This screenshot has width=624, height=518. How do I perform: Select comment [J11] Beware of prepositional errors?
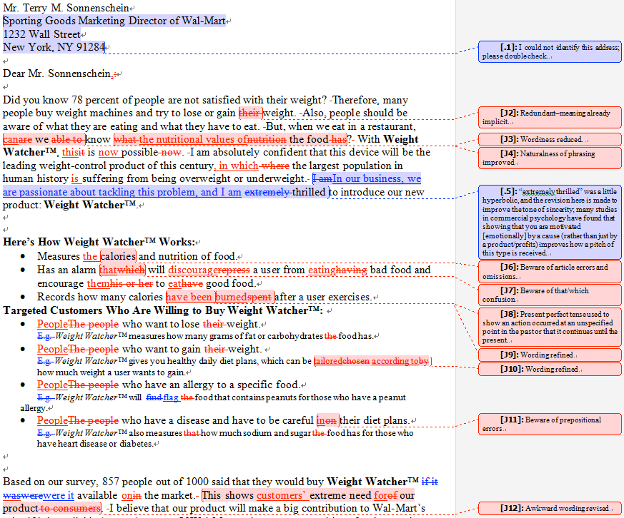click(x=550, y=424)
